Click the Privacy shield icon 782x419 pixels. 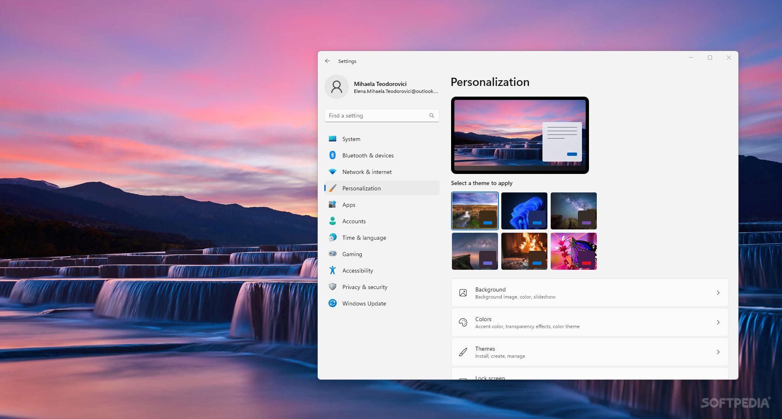[333, 287]
